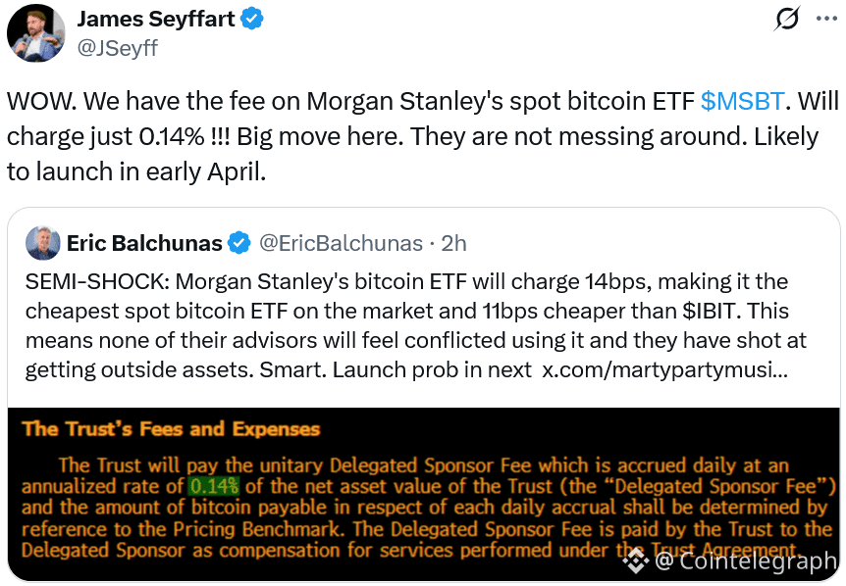
Task: Open James Seyffart's profile via display name
Action: (x=157, y=19)
